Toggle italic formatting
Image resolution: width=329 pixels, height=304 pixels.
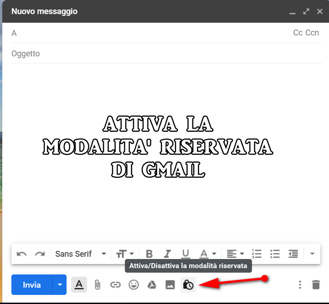(x=167, y=254)
